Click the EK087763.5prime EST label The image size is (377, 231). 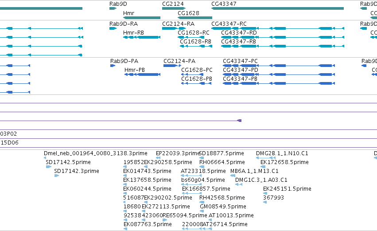pos(148,224)
